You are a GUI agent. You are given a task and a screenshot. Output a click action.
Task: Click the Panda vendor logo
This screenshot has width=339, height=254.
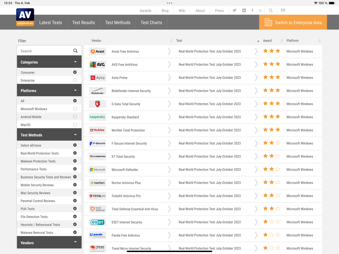(x=98, y=235)
